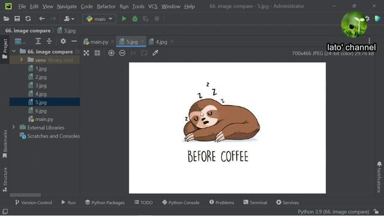The height and width of the screenshot is (216, 384).
Task: Click Python 3.9 interpreter in status bar
Action: [334, 212]
